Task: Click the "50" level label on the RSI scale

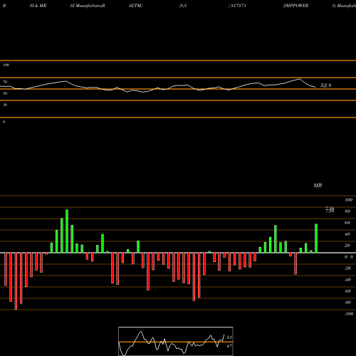Action: (5, 93)
